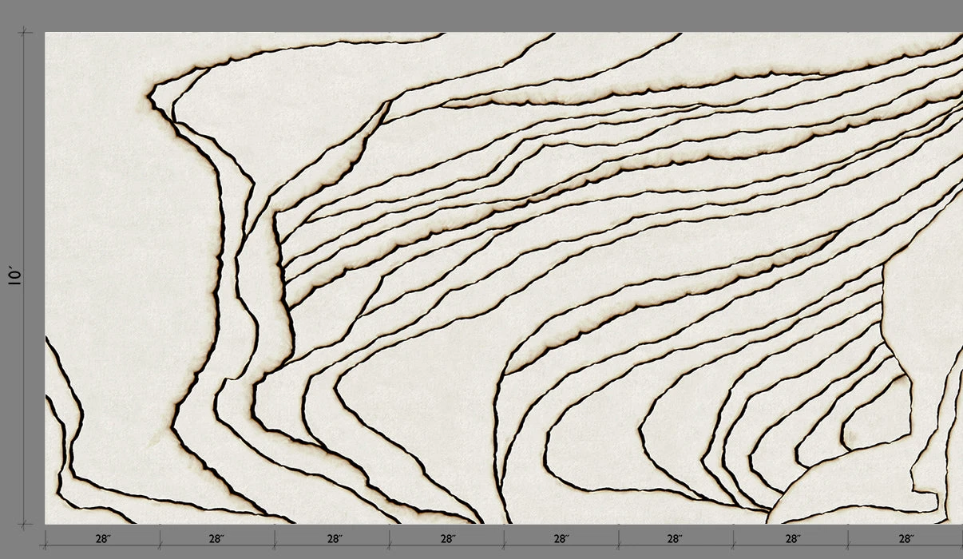963x559 pixels.
Task: Click the top tick of the height dimension line
Action: [26, 33]
